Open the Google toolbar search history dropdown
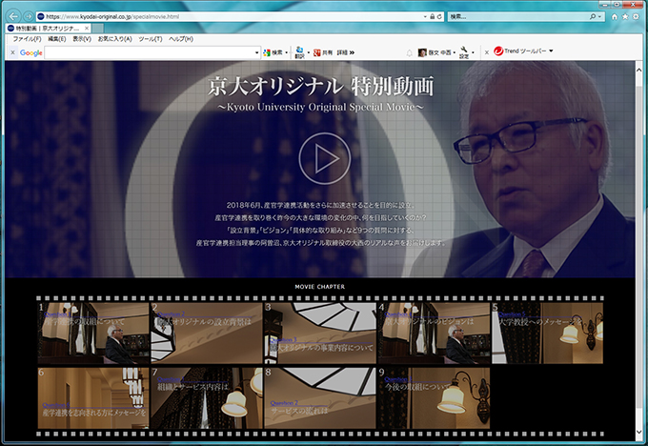The height and width of the screenshot is (446, 648). (x=256, y=53)
